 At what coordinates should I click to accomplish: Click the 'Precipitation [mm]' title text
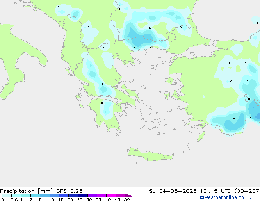coord(26,191)
